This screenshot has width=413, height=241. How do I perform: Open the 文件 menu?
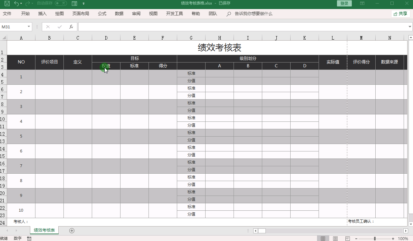[x=7, y=14]
